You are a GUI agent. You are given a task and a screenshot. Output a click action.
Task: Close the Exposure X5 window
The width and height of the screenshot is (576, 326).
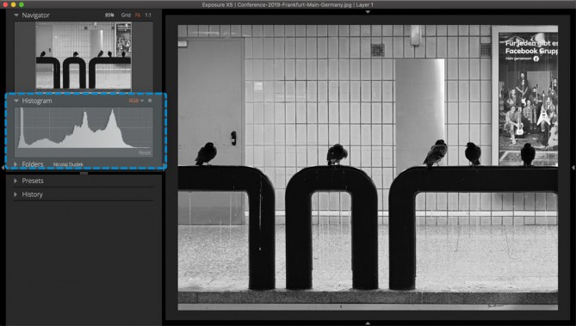[x=5, y=4]
